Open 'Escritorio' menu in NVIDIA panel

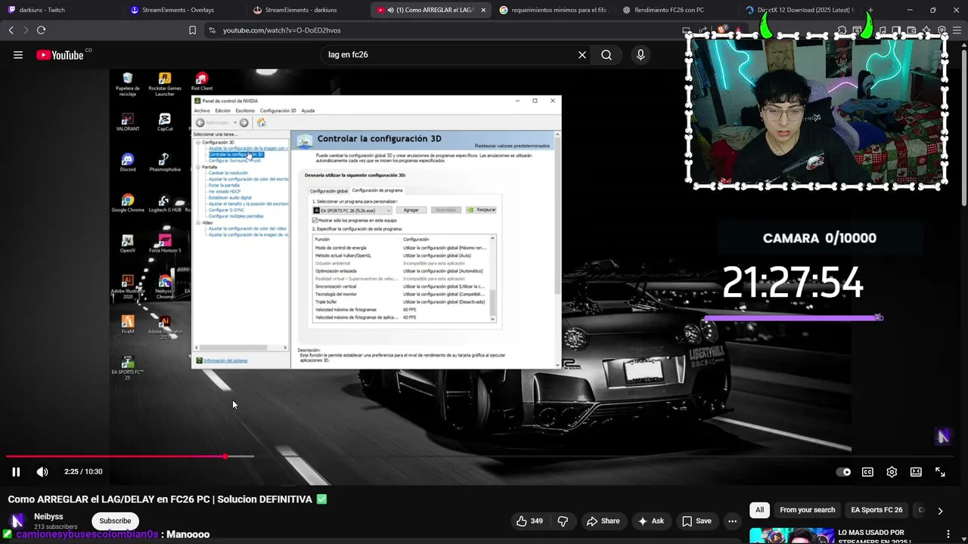coord(245,110)
